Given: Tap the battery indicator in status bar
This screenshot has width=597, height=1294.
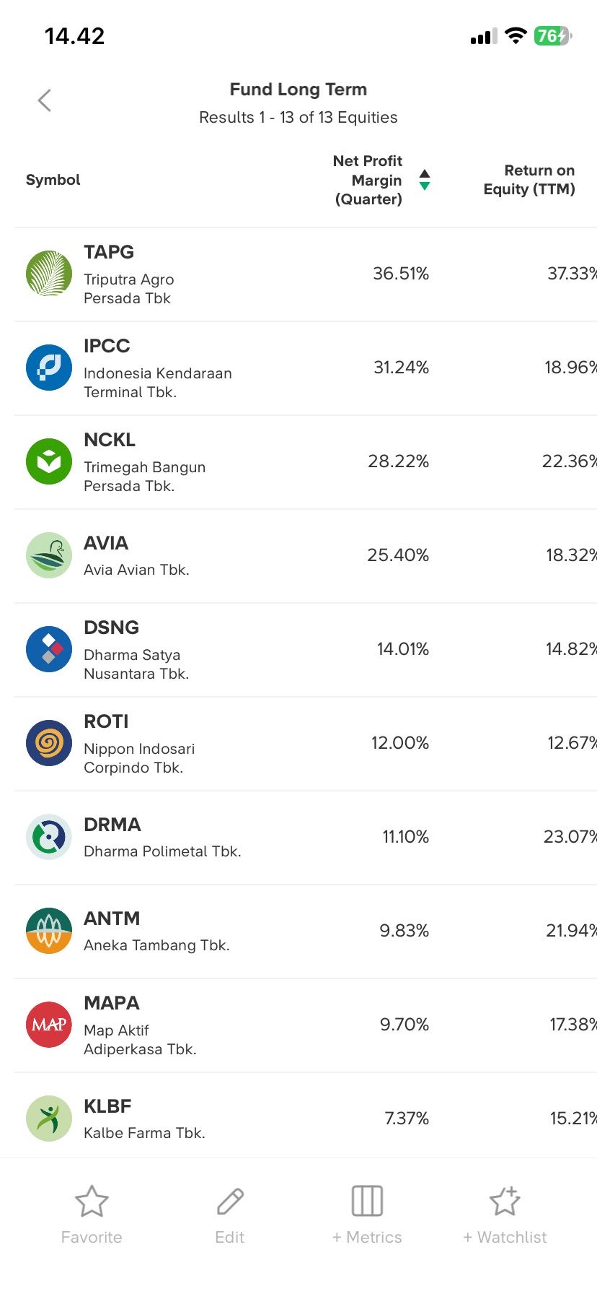Looking at the screenshot, I should (552, 35).
